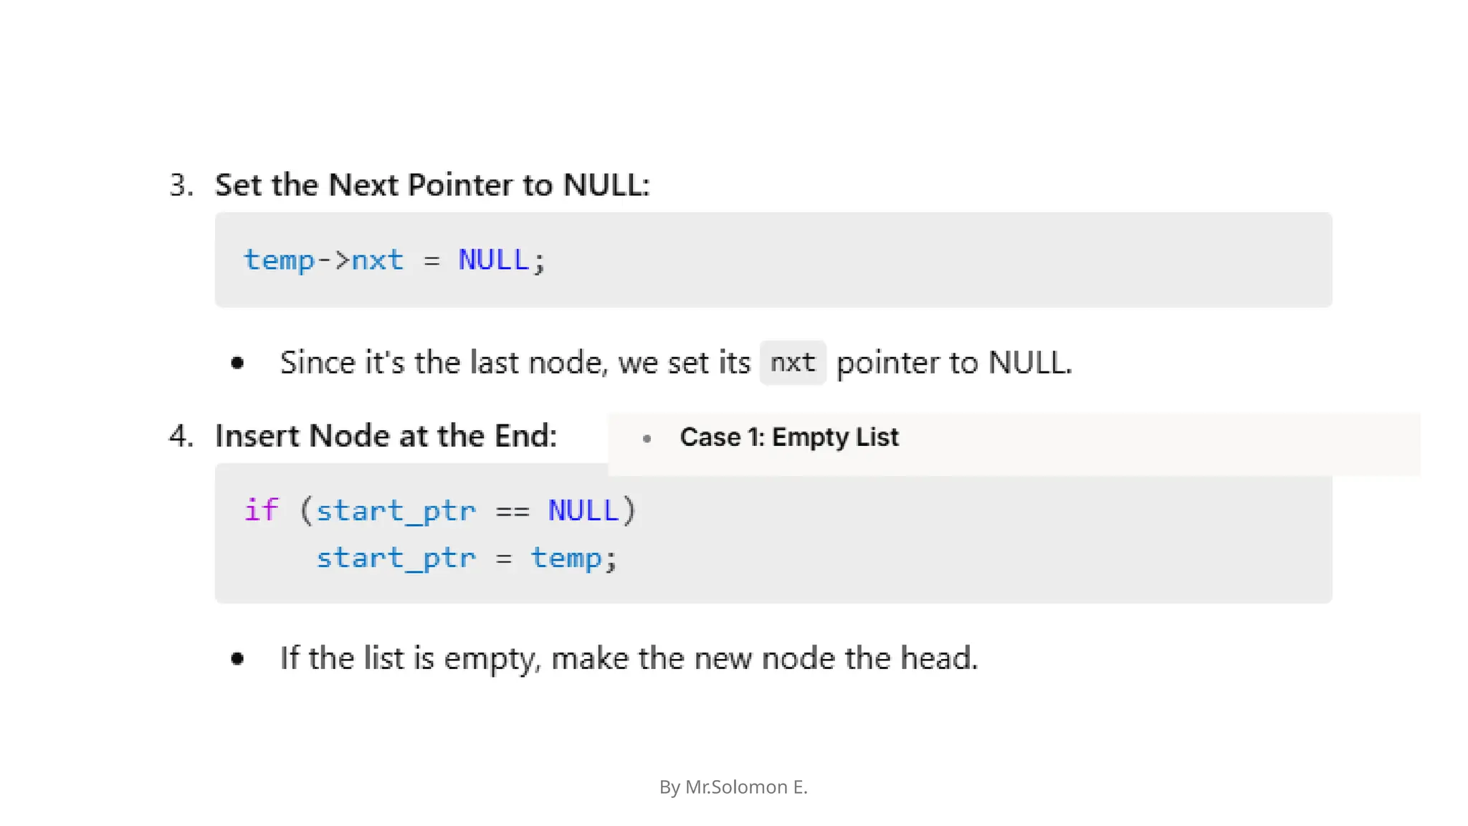Image resolution: width=1468 pixels, height=826 pixels.
Task: Click 'nxt' in the temp->nxt code line
Action: pyautogui.click(x=377, y=260)
